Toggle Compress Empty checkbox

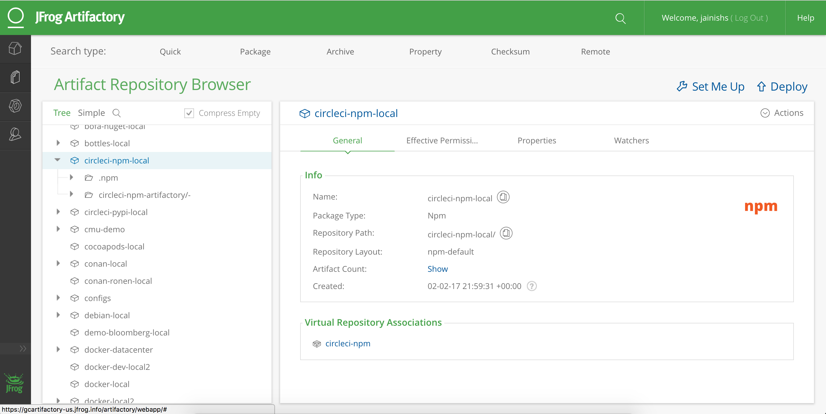click(x=189, y=113)
